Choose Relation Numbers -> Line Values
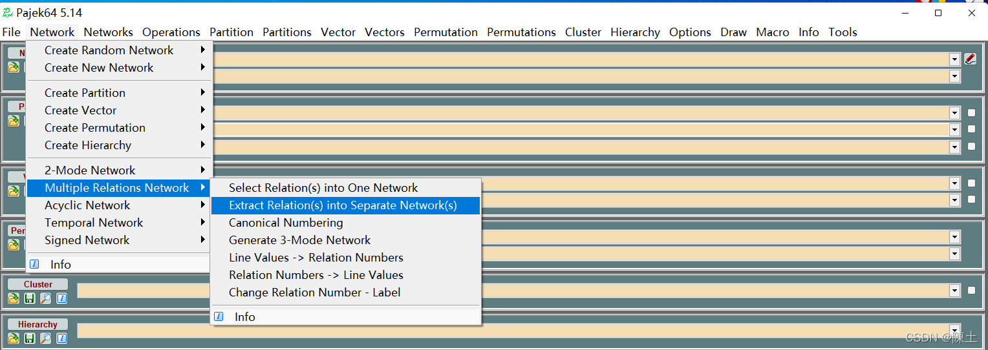The image size is (988, 350). coord(346,275)
